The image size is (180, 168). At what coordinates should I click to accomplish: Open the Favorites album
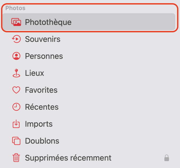[x=41, y=90]
